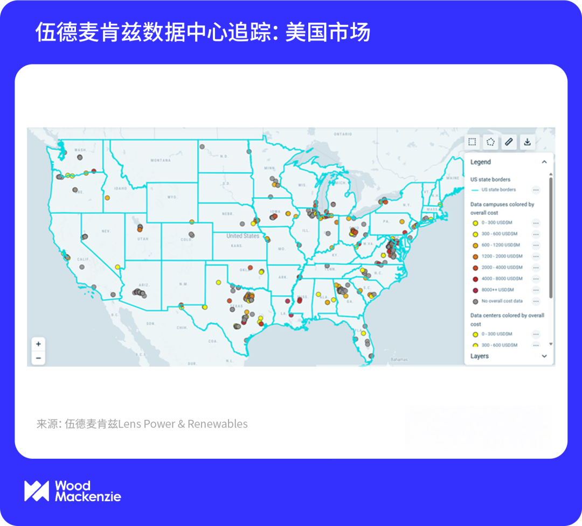The width and height of the screenshot is (582, 526).
Task: Click the title '伍德麦肯兹数据中心追踪: 美国市场'
Action: tap(203, 32)
